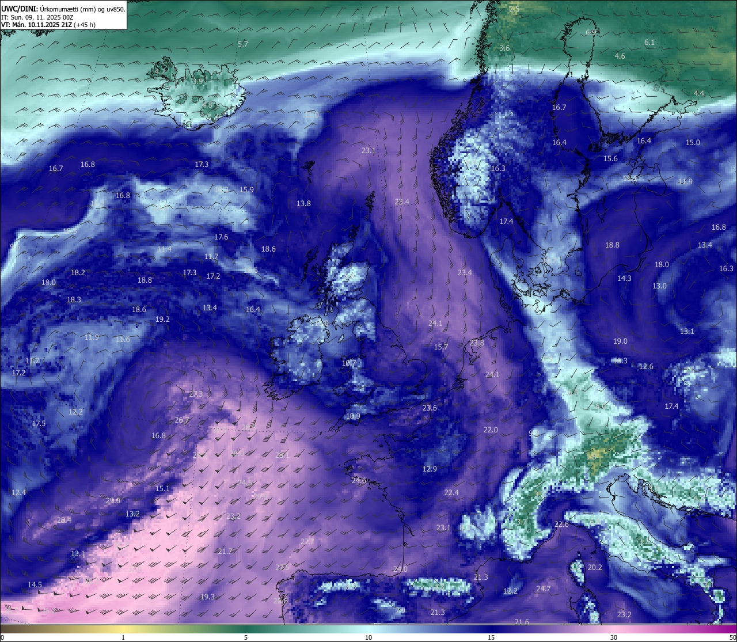Select the 'IT: Sun. 09. 11. 2025 00Z' line
The image size is (737, 642).
37,17
